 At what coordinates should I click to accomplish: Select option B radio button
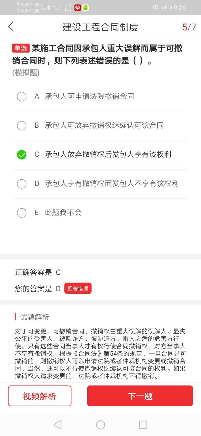click(22, 126)
